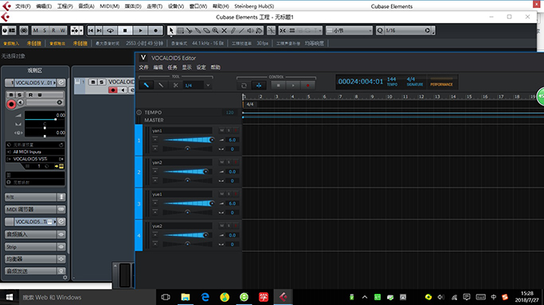Open All MIDI Inputs routing dropdown
The image size is (544, 305).
(35, 152)
